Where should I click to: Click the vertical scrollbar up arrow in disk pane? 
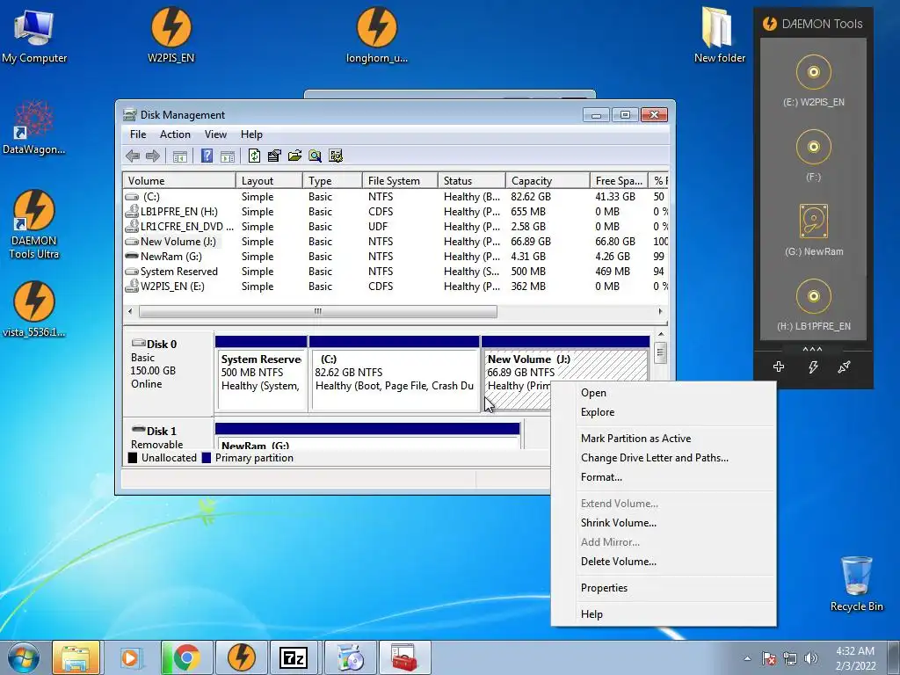[x=661, y=335]
